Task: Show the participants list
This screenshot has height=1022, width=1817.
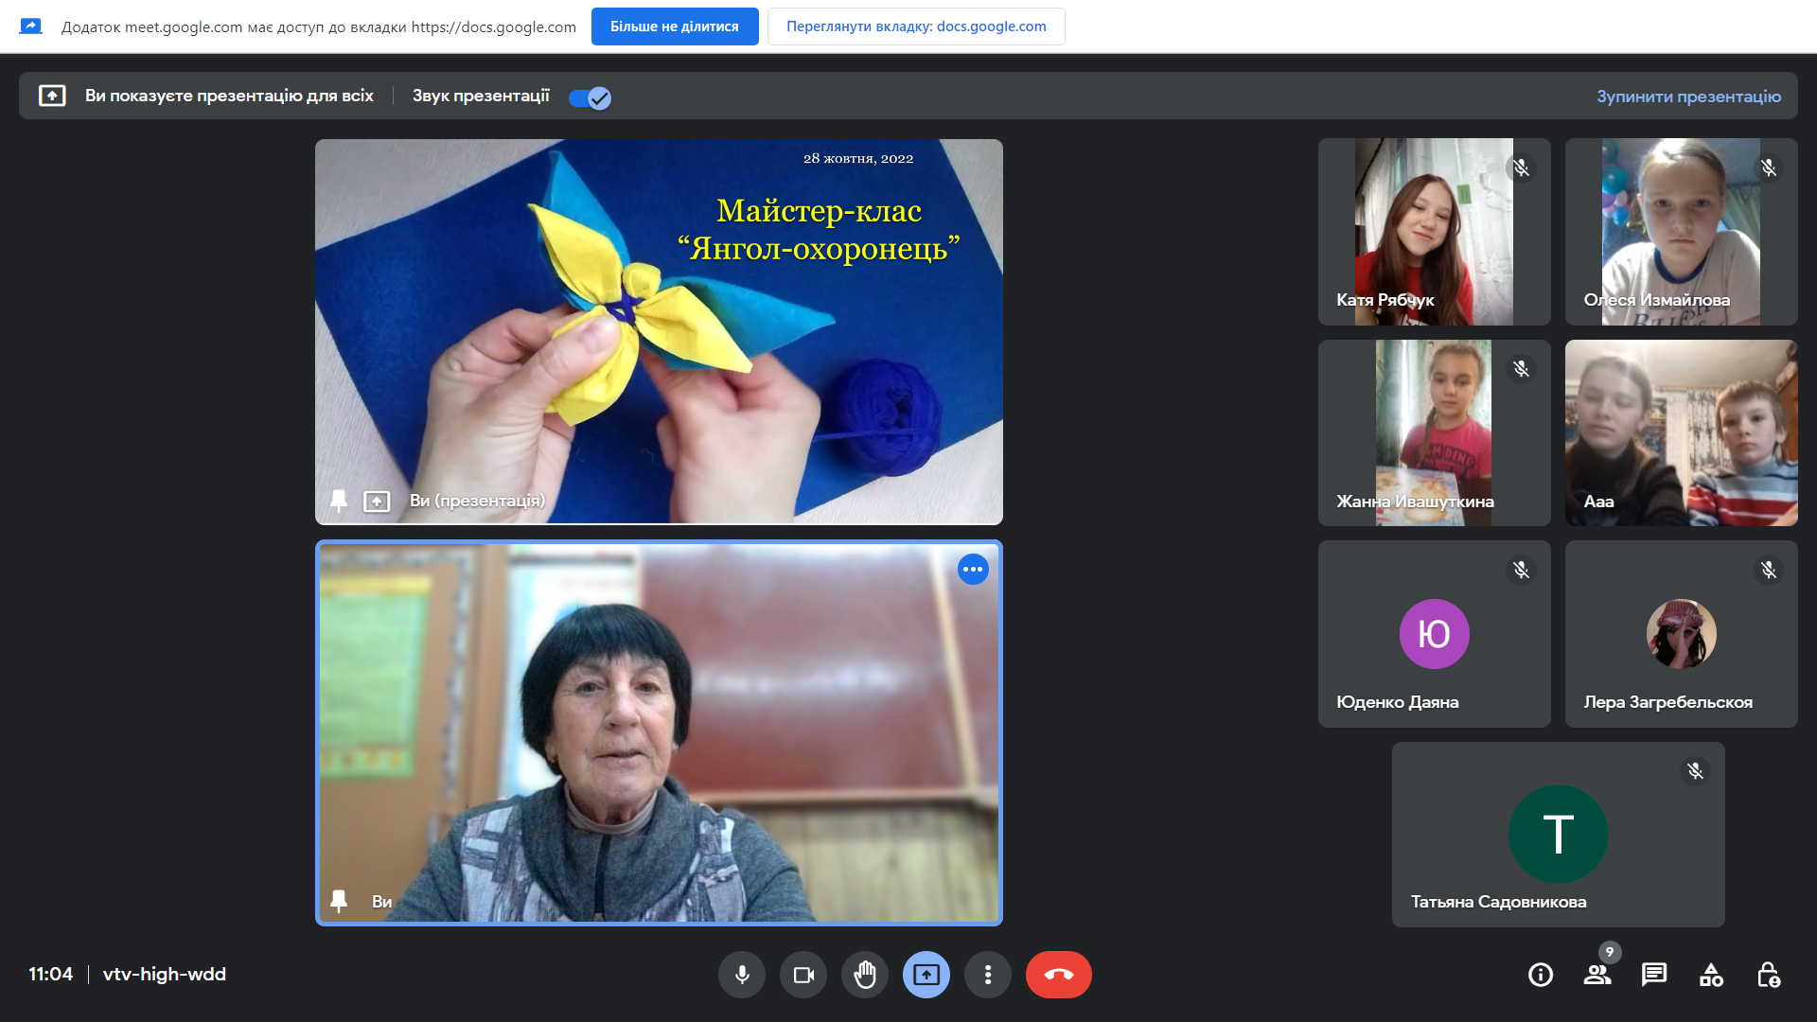Action: (x=1597, y=975)
